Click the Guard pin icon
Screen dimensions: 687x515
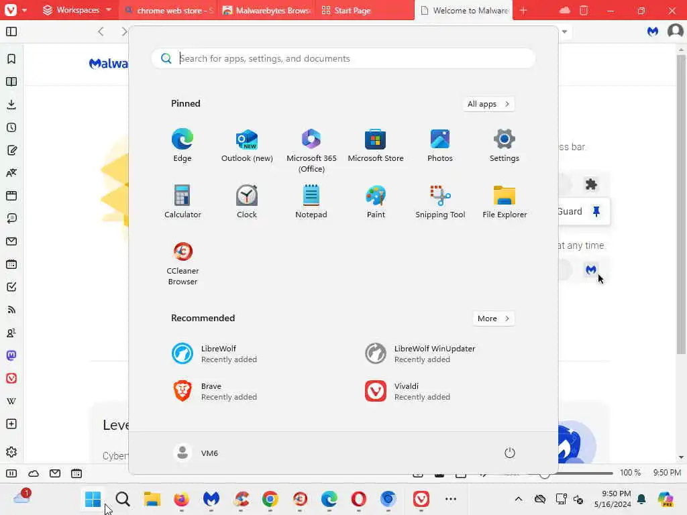point(596,211)
